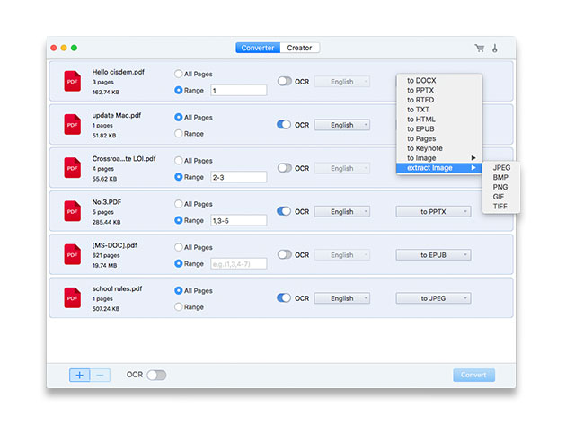Select Range radio for Hello cisdem.pdf
Image resolution: width=566 pixels, height=425 pixels.
178,90
